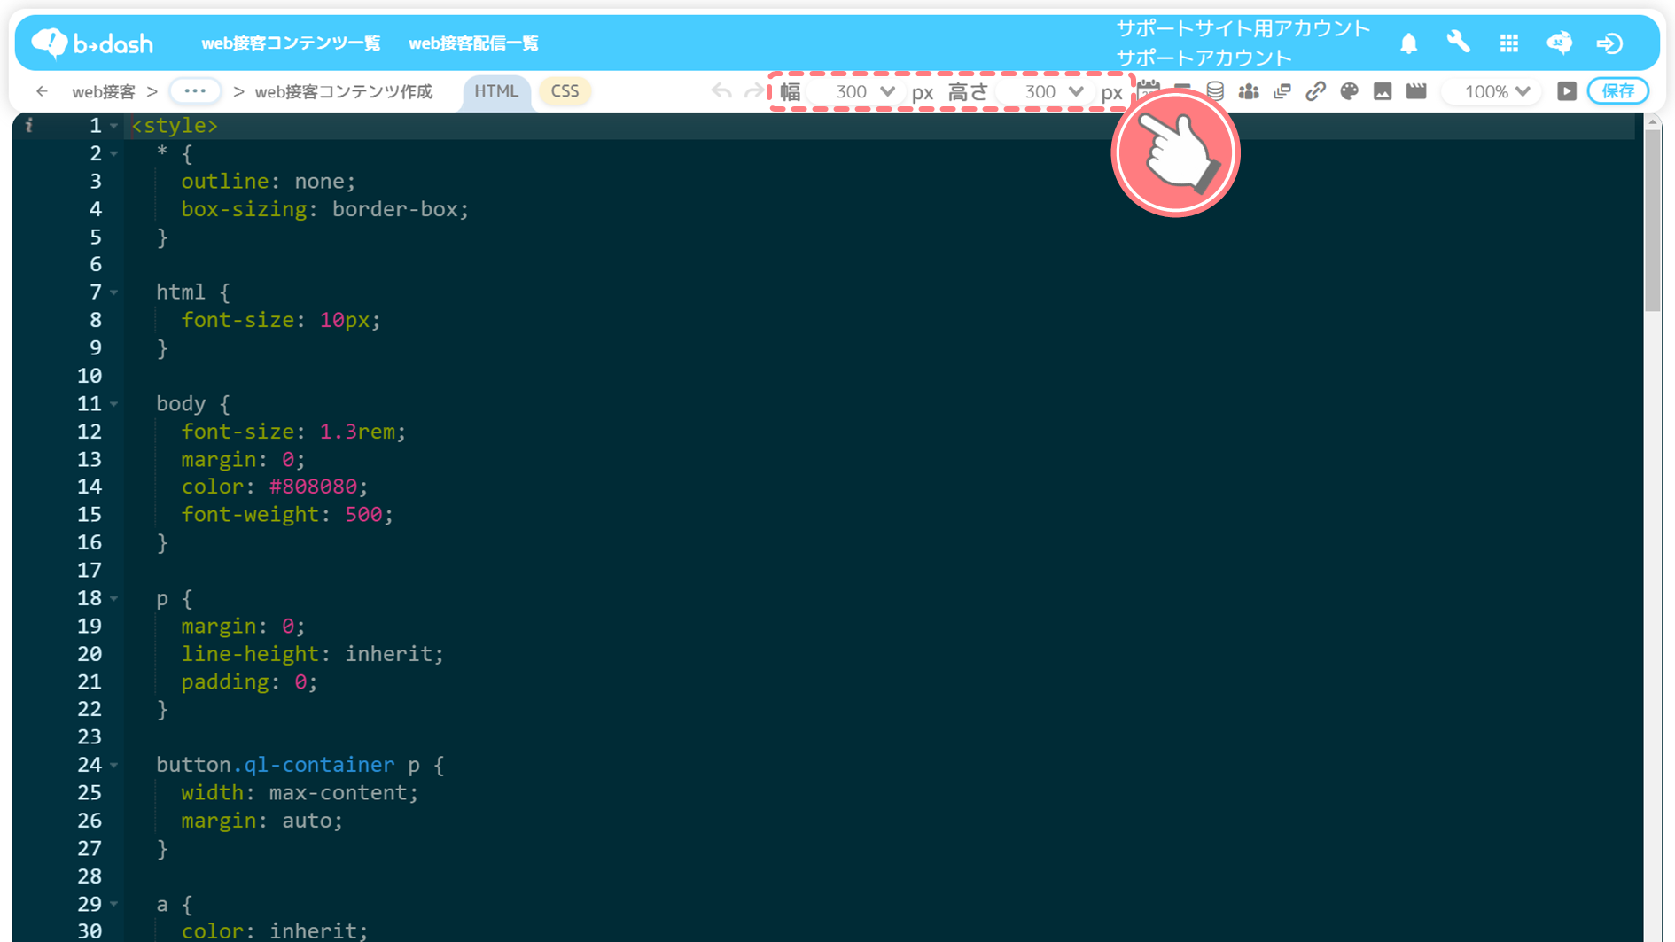Image resolution: width=1675 pixels, height=942 pixels.
Task: Click the 'color: #808080;' line
Action: coord(275,487)
